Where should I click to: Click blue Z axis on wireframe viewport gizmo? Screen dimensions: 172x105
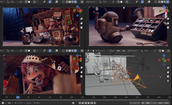(x=164, y=56)
